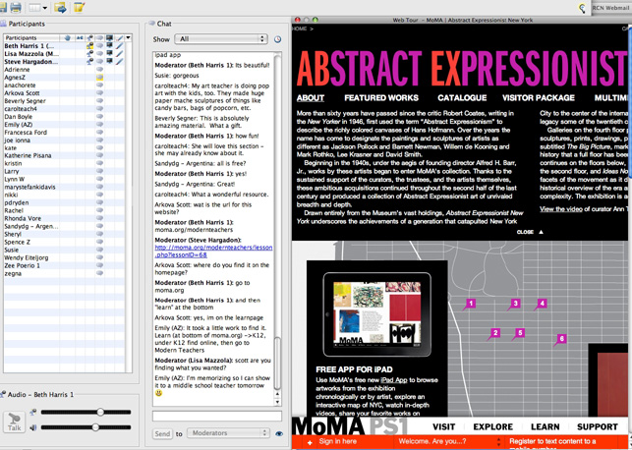Click map marker number 4
This screenshot has height=450, width=632.
click(541, 305)
